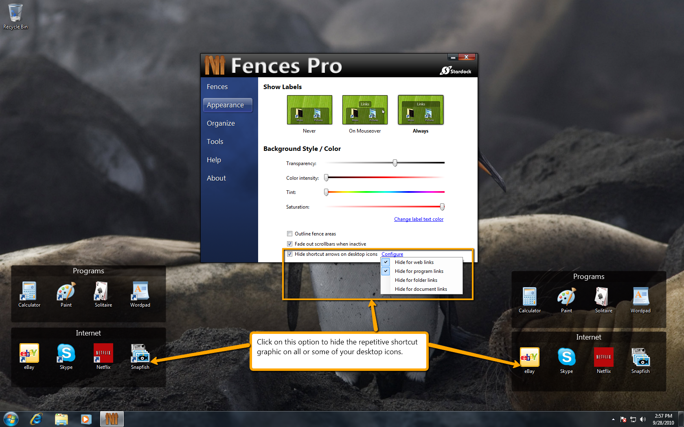
Task: Open the Recycle Bin desktop icon
Action: (x=15, y=16)
